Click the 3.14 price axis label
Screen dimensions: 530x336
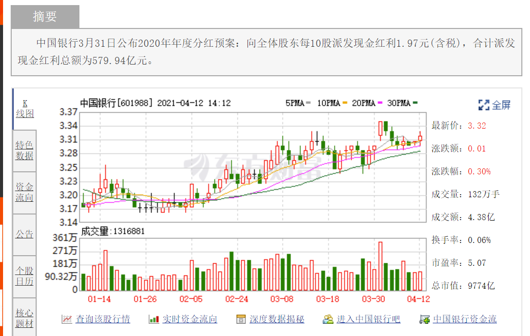click(69, 223)
